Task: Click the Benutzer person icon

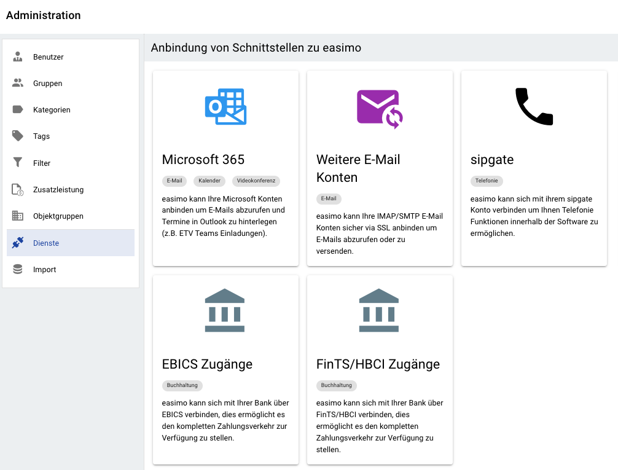Action: point(18,57)
